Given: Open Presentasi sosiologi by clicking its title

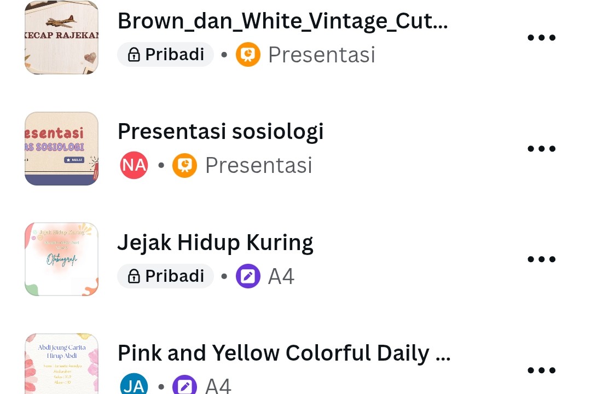Looking at the screenshot, I should point(221,131).
